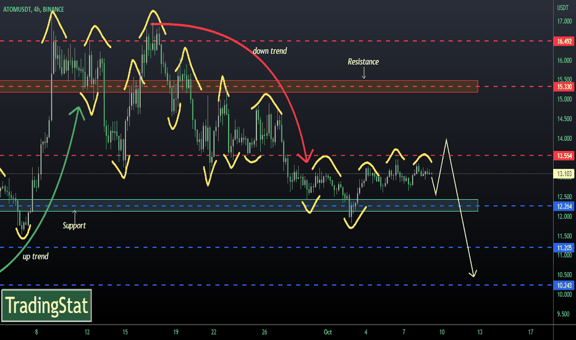Click the current price 13.103 label

click(564, 174)
